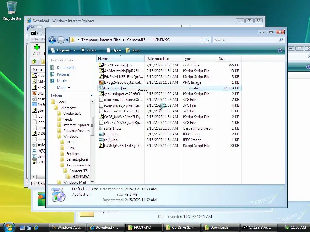Launch Internet Explorer from quick launch
Image resolution: width=310 pixels, height=232 pixels.
point(36,227)
